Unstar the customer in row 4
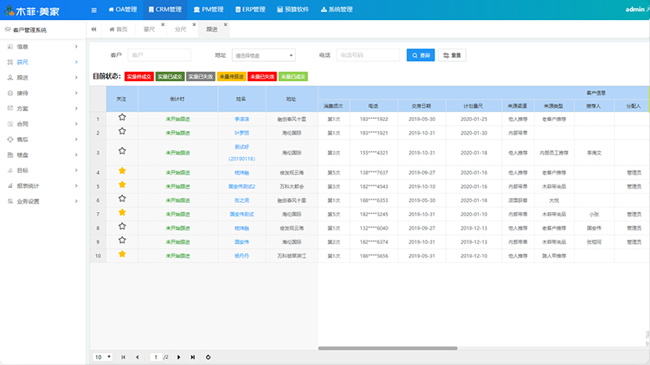The image size is (650, 365). [122, 171]
